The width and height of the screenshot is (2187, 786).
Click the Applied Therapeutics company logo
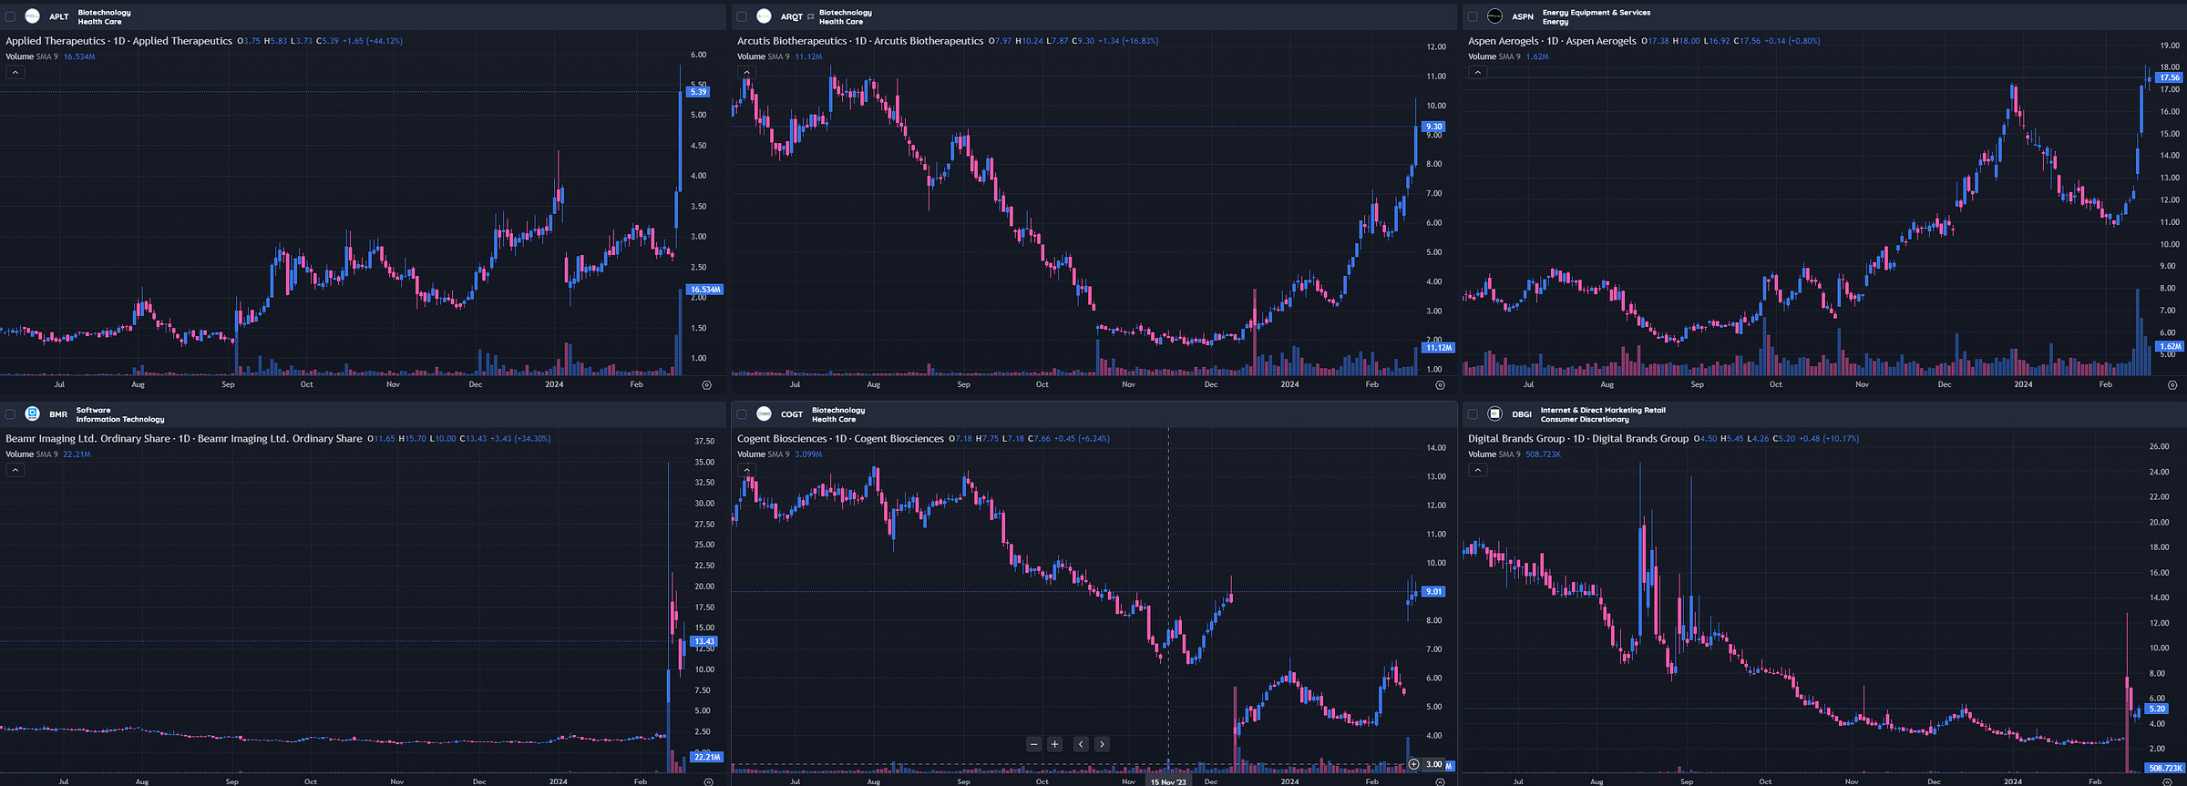point(33,16)
